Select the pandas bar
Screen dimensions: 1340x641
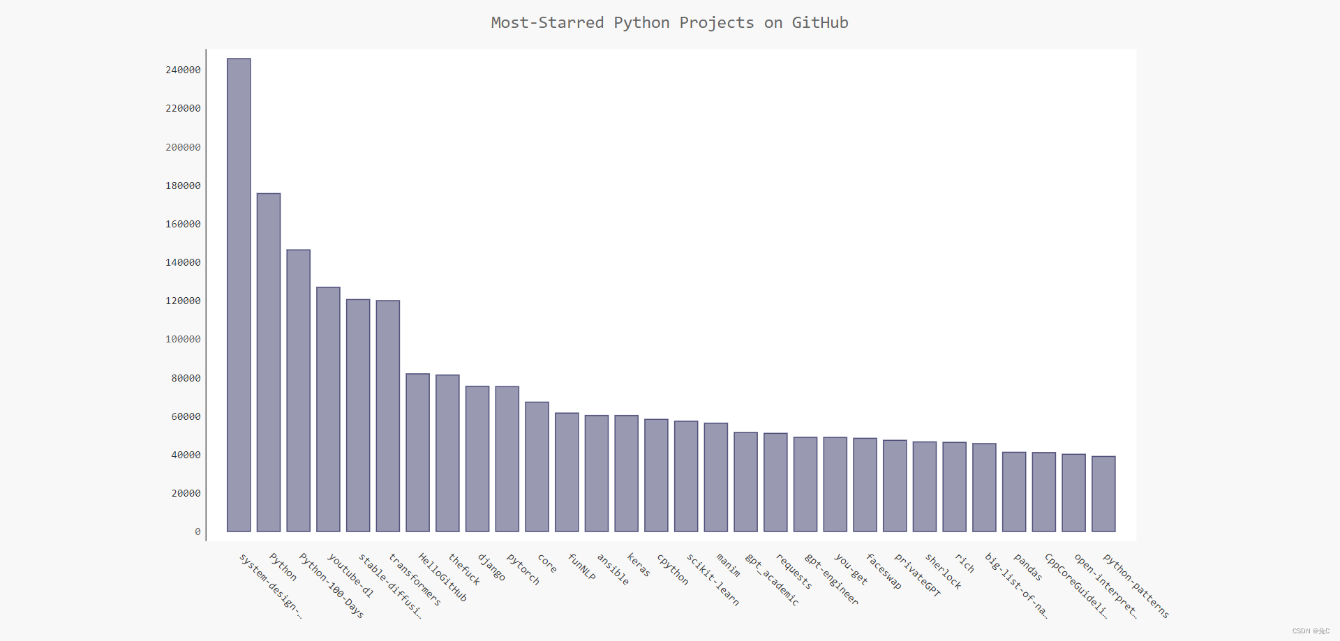point(1014,492)
